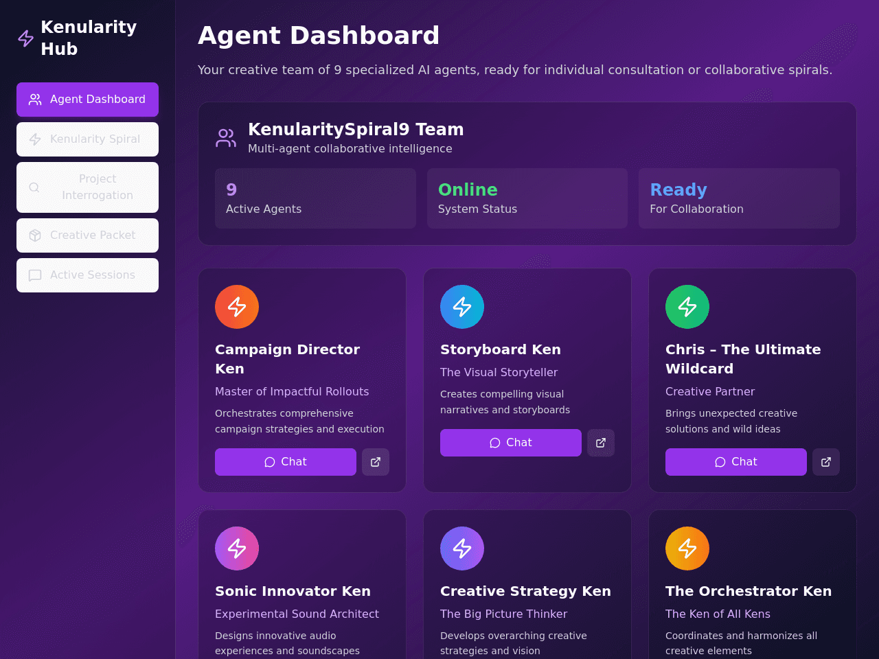The height and width of the screenshot is (659, 879).
Task: Click 'Experimental Sound Architect' subtitle
Action: (x=297, y=614)
